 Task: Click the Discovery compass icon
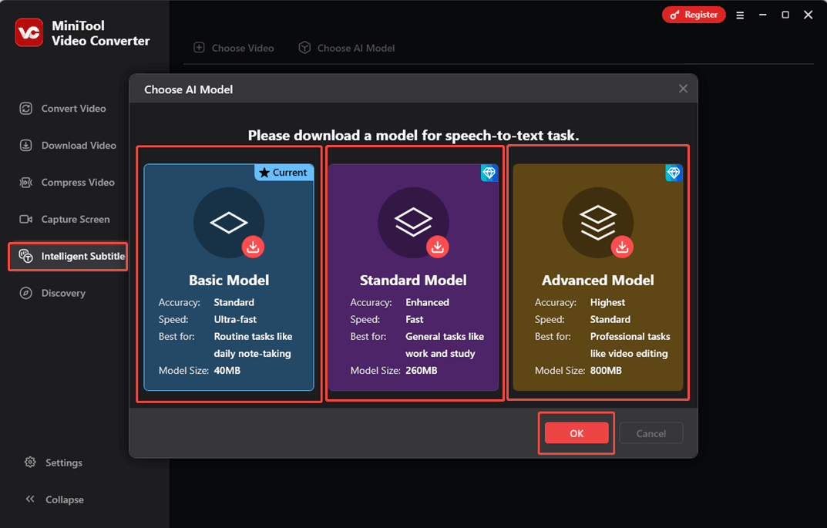(x=26, y=293)
